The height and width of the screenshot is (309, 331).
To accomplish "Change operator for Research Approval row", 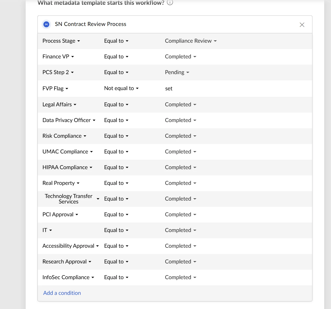I will tap(116, 262).
